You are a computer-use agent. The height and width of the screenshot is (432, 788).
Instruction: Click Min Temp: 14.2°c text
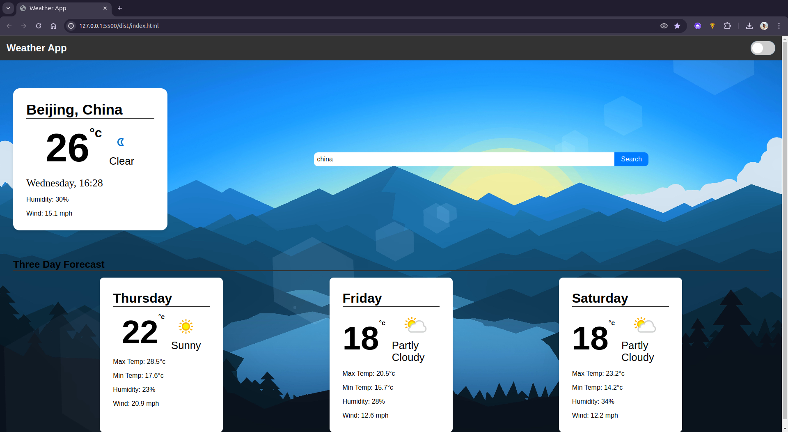point(597,387)
